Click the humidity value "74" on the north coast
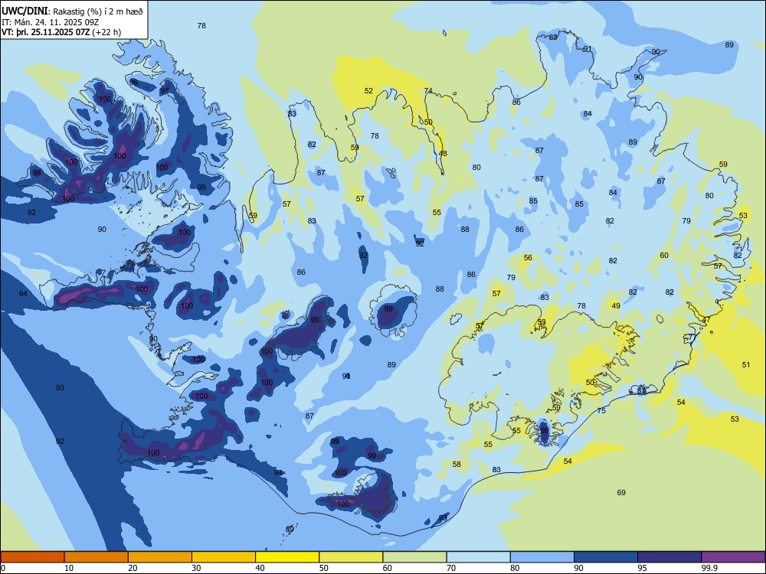Viewport: 766px width, 574px height. point(428,91)
